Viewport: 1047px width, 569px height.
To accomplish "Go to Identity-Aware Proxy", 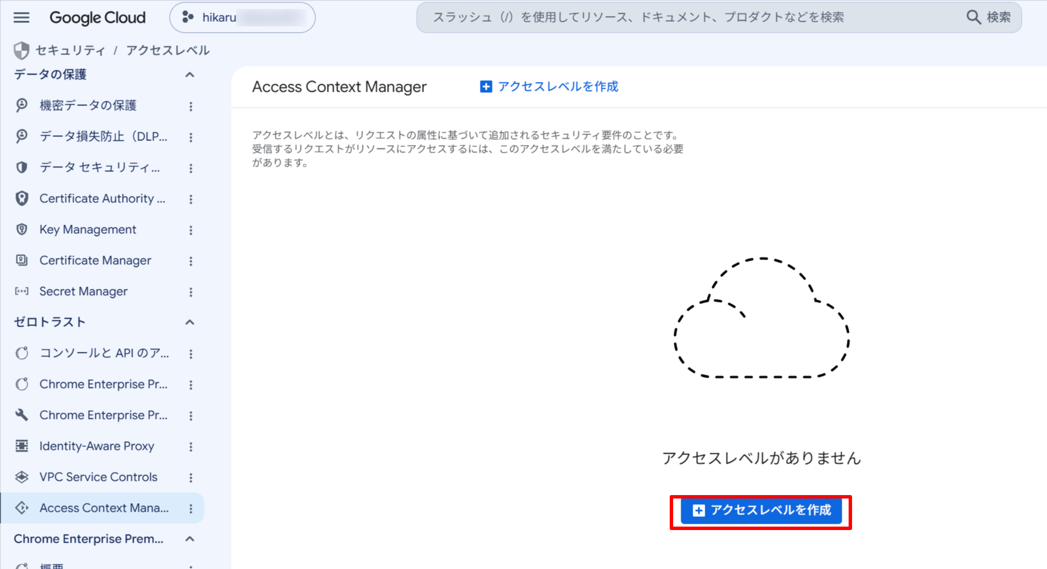I will [x=97, y=446].
